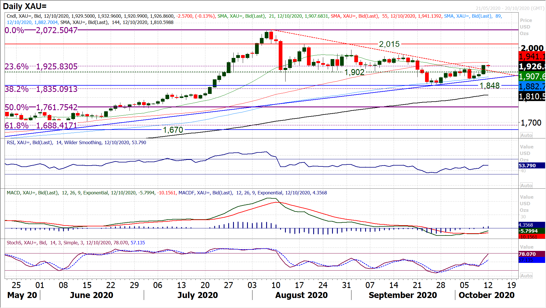Viewport: 546px width, 308px height.
Task: Click the black 1,810.5 SMA price tag
Action: pyautogui.click(x=532, y=96)
